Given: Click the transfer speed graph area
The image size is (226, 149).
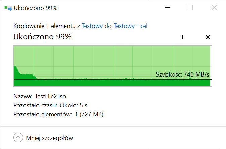Looking at the screenshot, I should pos(113,66).
